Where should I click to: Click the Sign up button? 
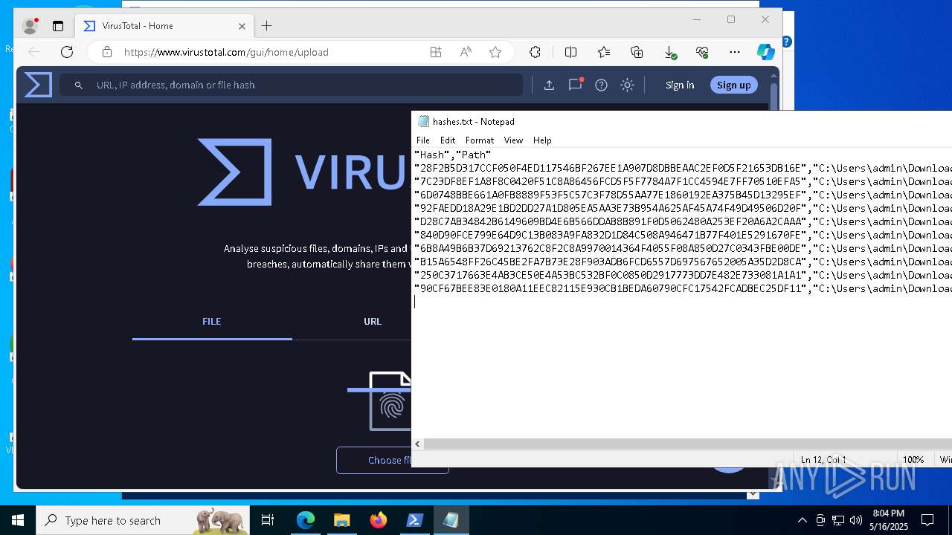733,85
